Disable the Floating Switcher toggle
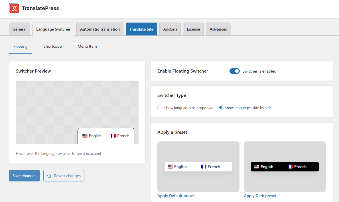 pyautogui.click(x=234, y=71)
